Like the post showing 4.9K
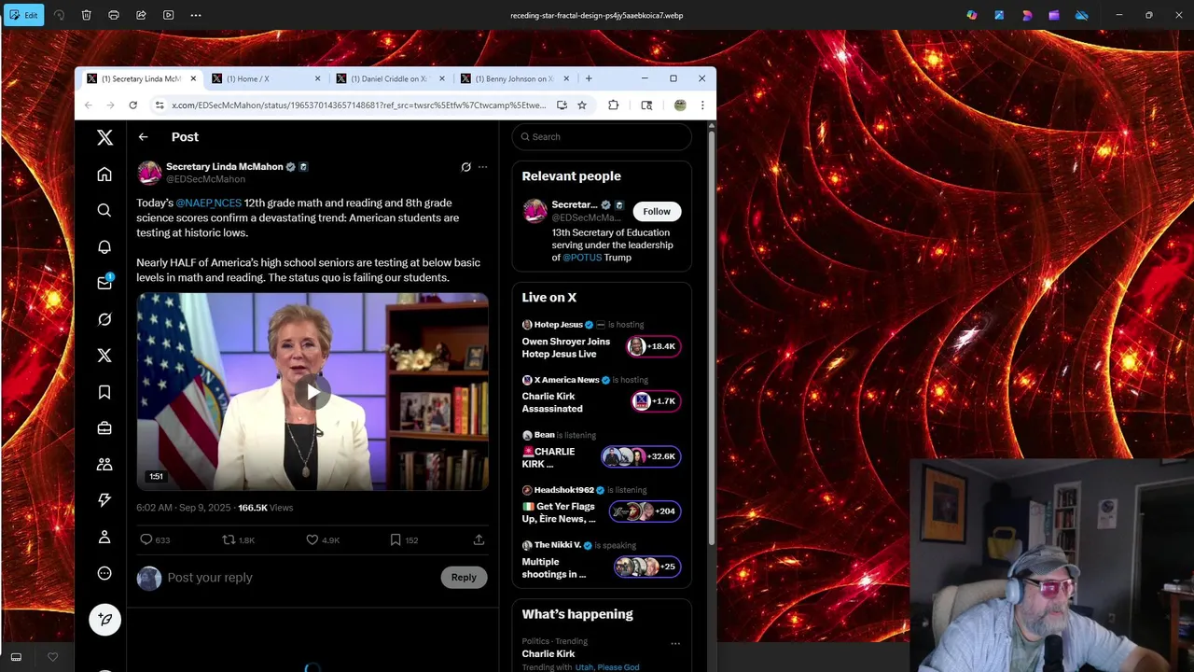The image size is (1194, 672). [323, 539]
